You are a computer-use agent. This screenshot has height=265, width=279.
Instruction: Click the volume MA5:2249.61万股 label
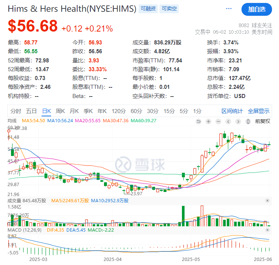coord(70,201)
